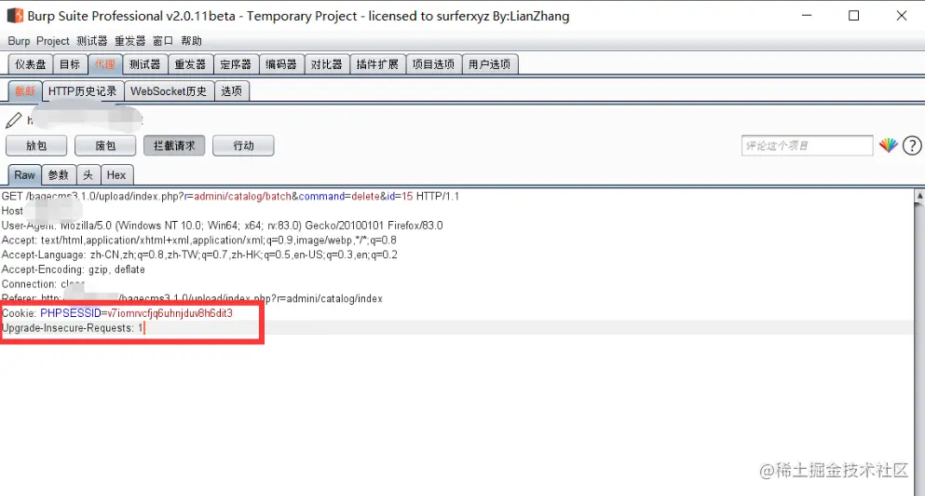Switch to the 仪表盘 tab
The height and width of the screenshot is (496, 925).
click(30, 64)
